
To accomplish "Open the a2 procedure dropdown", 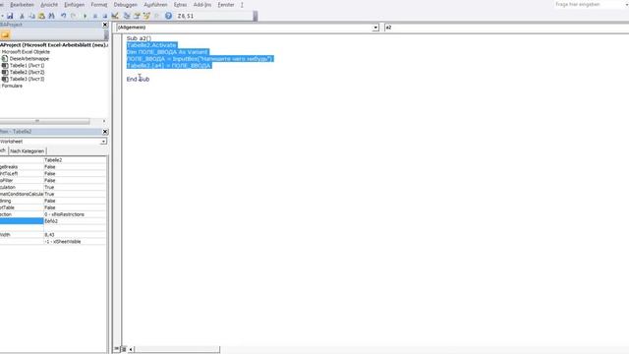I will (506, 28).
